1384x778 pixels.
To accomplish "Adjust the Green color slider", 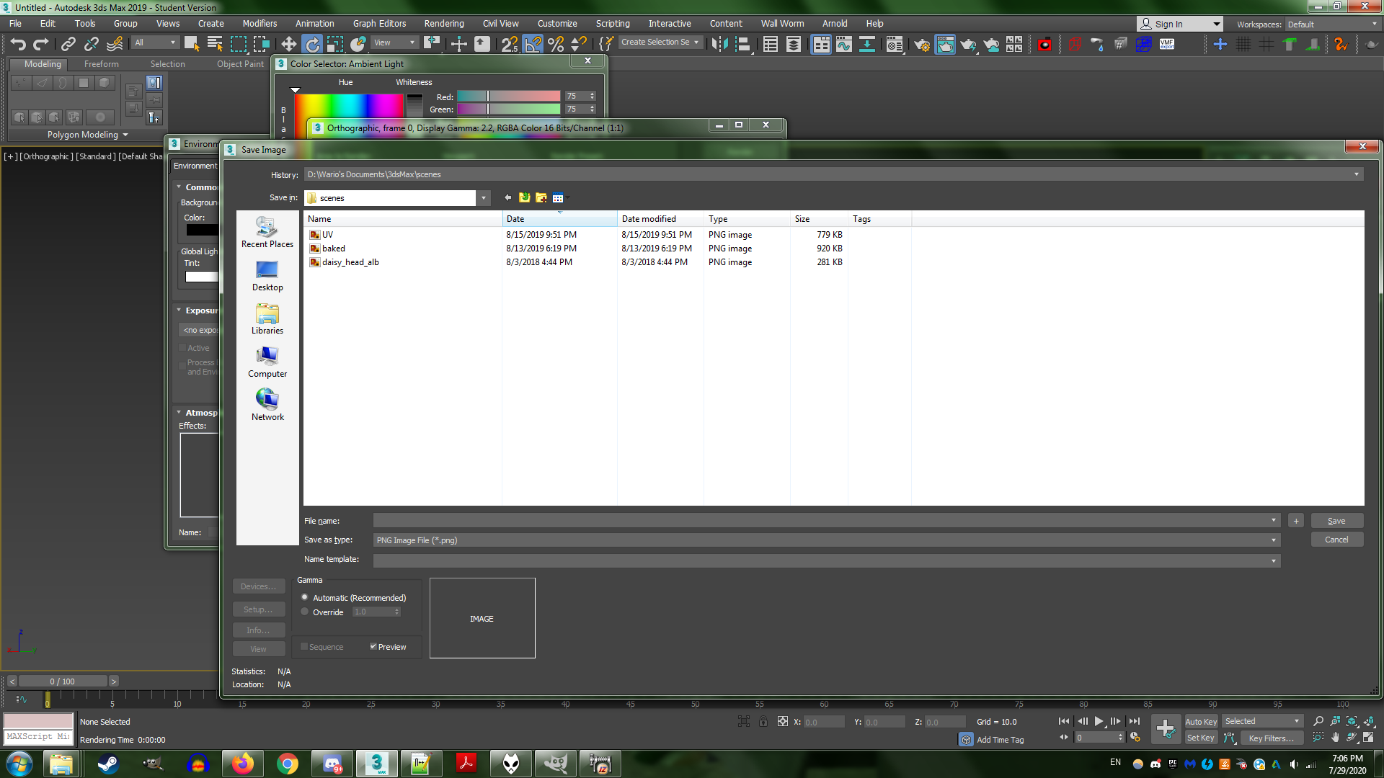I will [508, 109].
